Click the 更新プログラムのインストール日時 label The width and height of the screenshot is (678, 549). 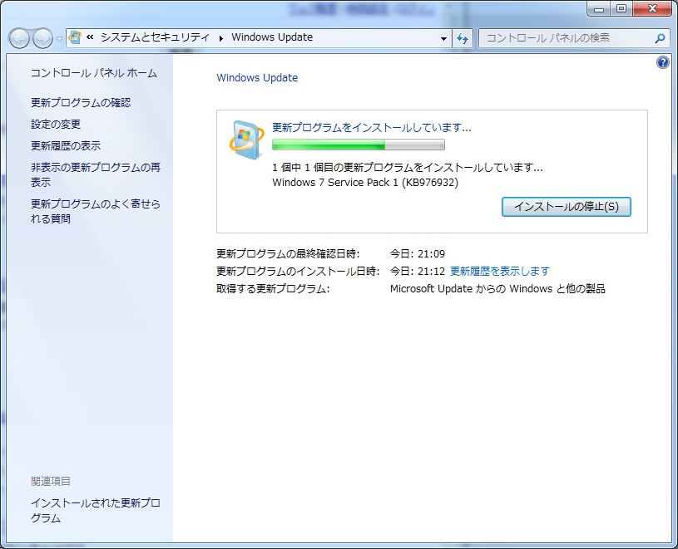coord(298,271)
